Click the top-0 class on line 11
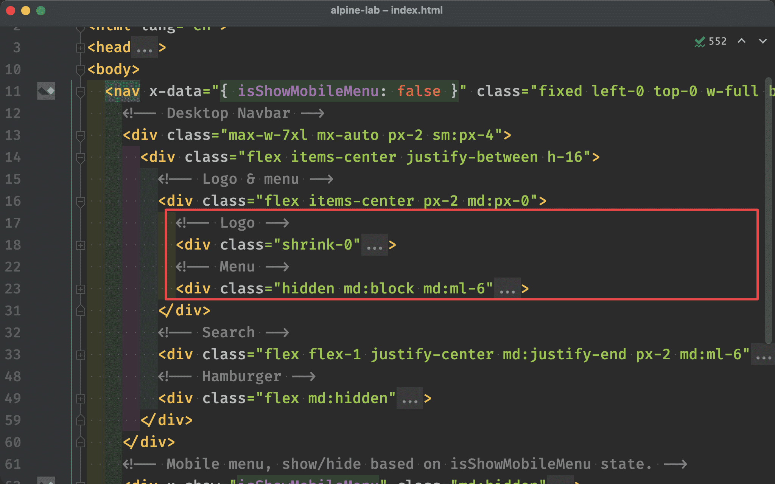This screenshot has height=484, width=775. [x=675, y=91]
